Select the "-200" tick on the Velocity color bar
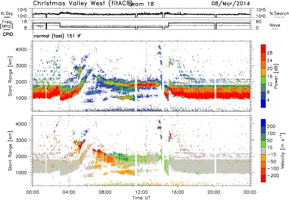The height and width of the screenshot is (200, 289). [273, 175]
